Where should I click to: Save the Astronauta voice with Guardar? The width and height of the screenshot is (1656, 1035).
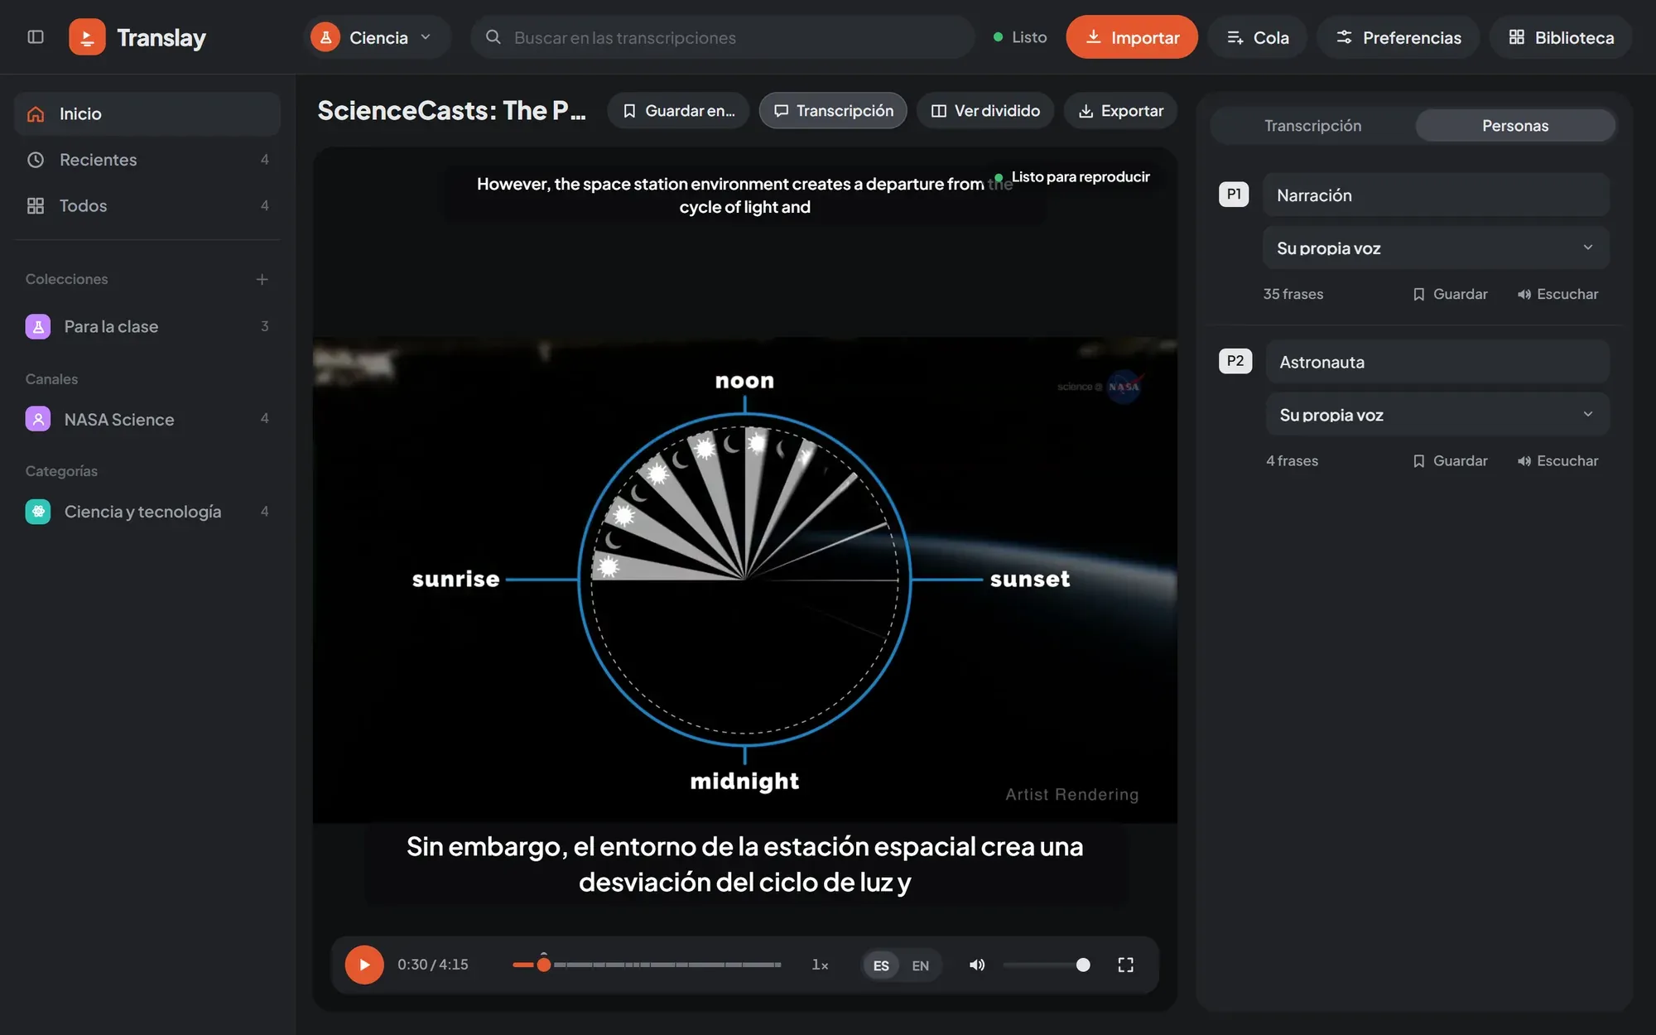[x=1450, y=461]
